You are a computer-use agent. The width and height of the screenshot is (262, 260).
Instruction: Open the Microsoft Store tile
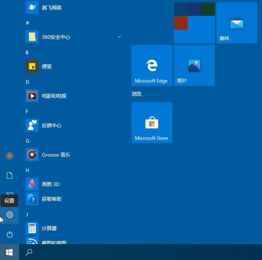coord(152,123)
